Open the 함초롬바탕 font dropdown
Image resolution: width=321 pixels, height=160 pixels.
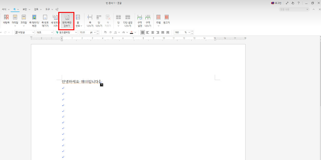coord(76,32)
